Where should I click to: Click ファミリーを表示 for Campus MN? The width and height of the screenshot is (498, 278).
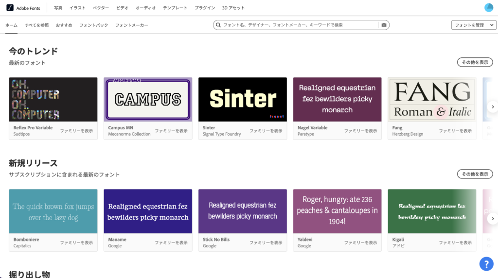pyautogui.click(x=171, y=131)
